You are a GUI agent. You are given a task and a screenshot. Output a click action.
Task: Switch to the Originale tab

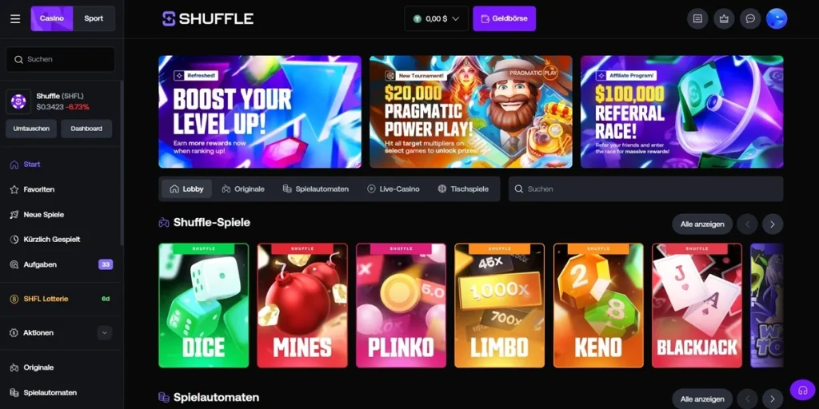click(243, 189)
